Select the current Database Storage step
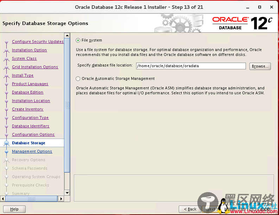Viewport: 279px width, 215px height. tap(28, 143)
